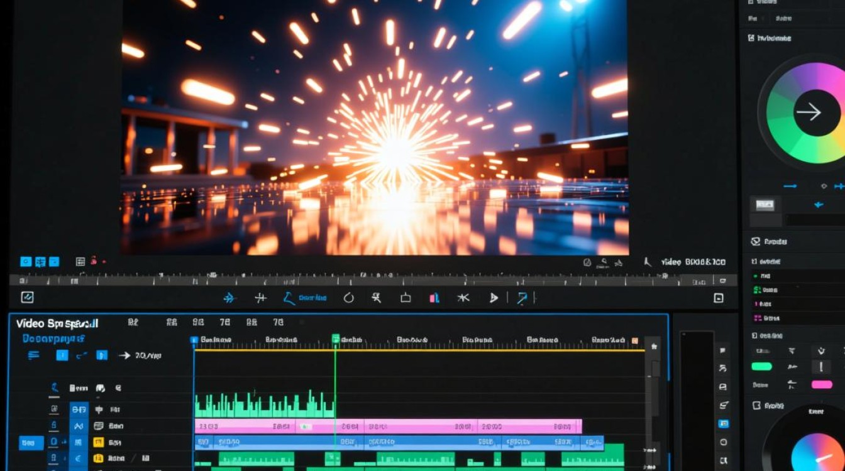845x471 pixels.
Task: Select the circle shape tool in the toolbar
Action: pyautogui.click(x=349, y=298)
